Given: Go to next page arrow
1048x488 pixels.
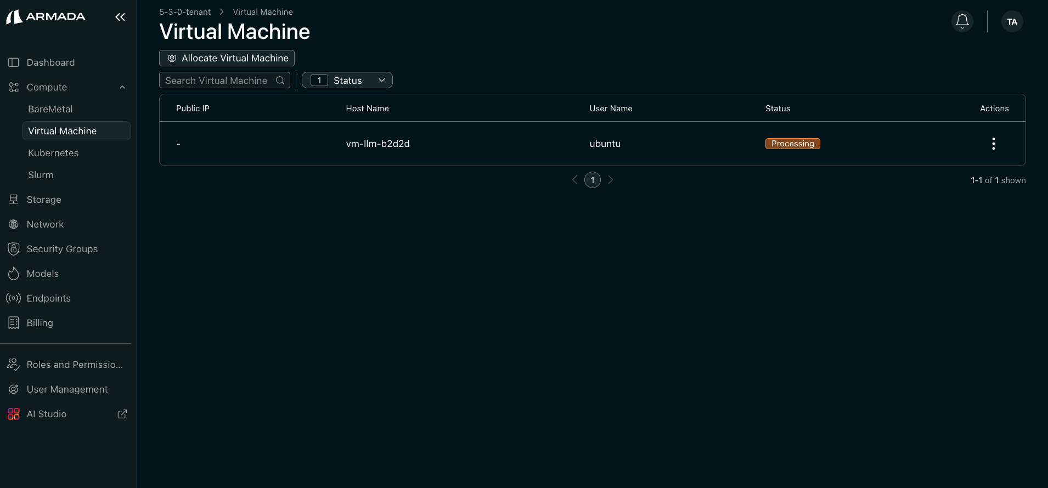Looking at the screenshot, I should click(610, 180).
